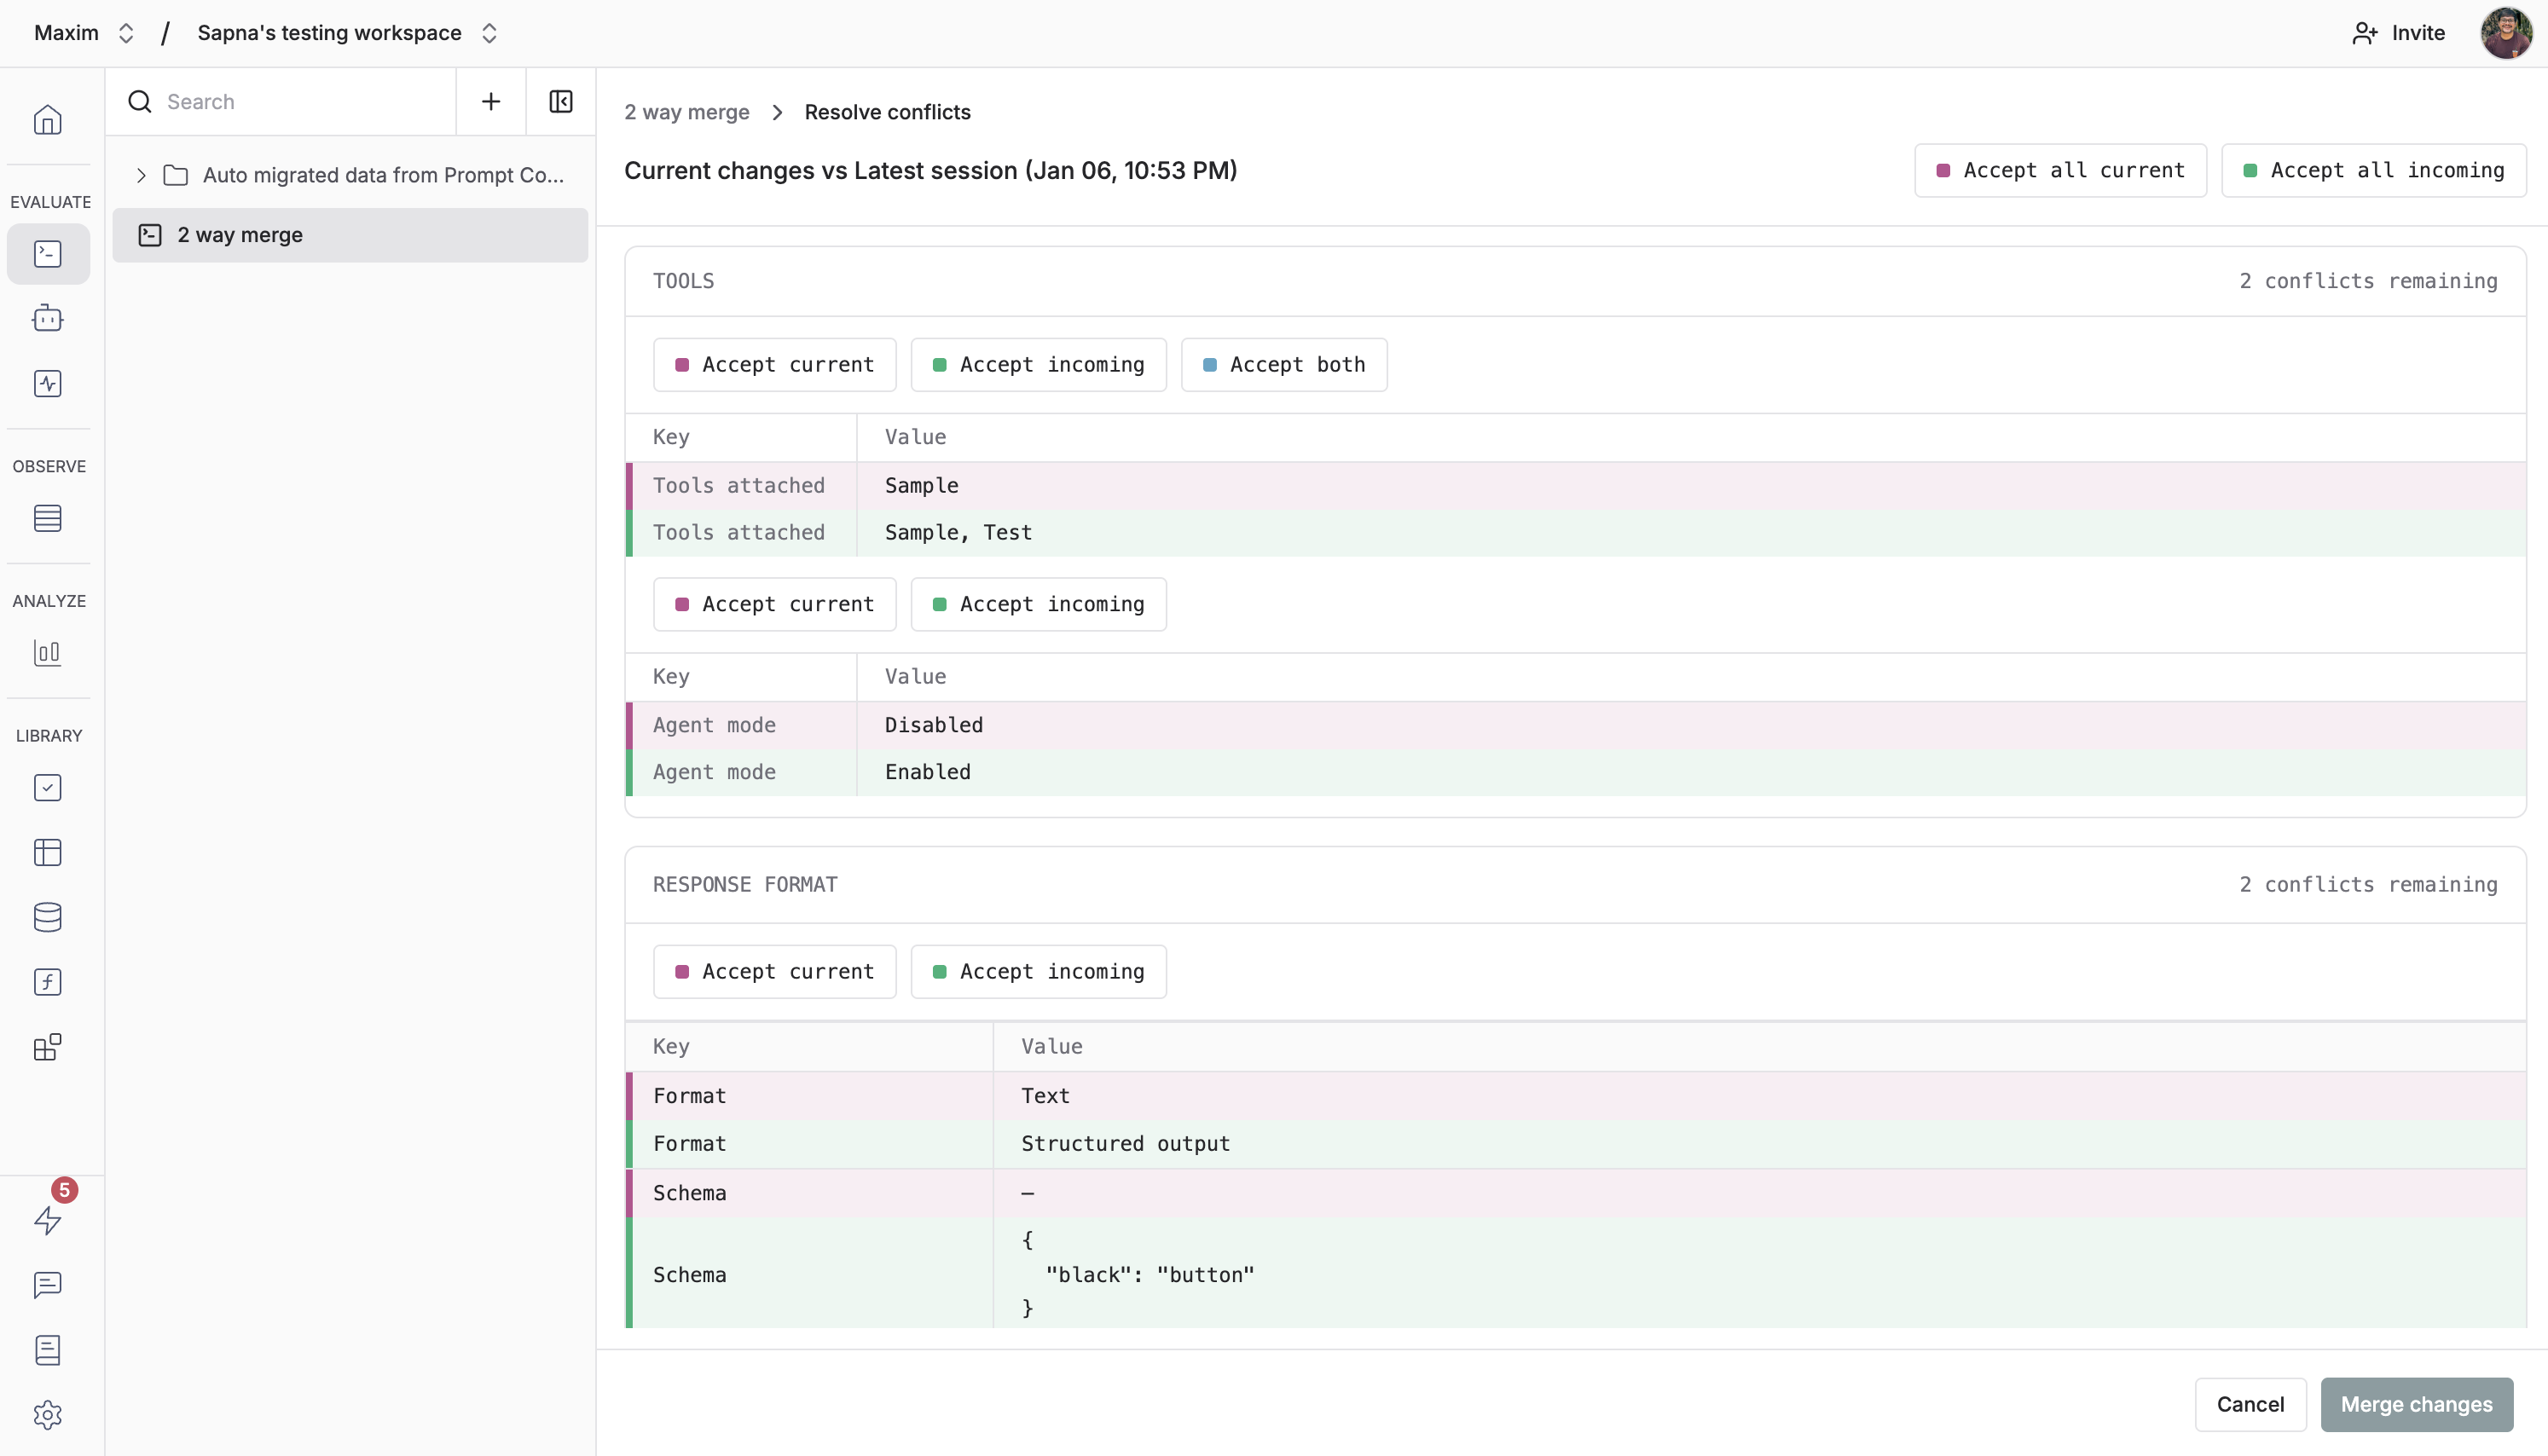Focus the Search input field

(x=300, y=101)
